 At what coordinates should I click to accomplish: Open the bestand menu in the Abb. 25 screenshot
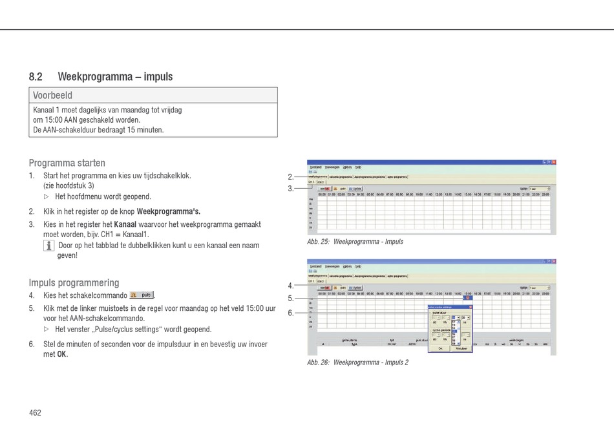point(315,167)
